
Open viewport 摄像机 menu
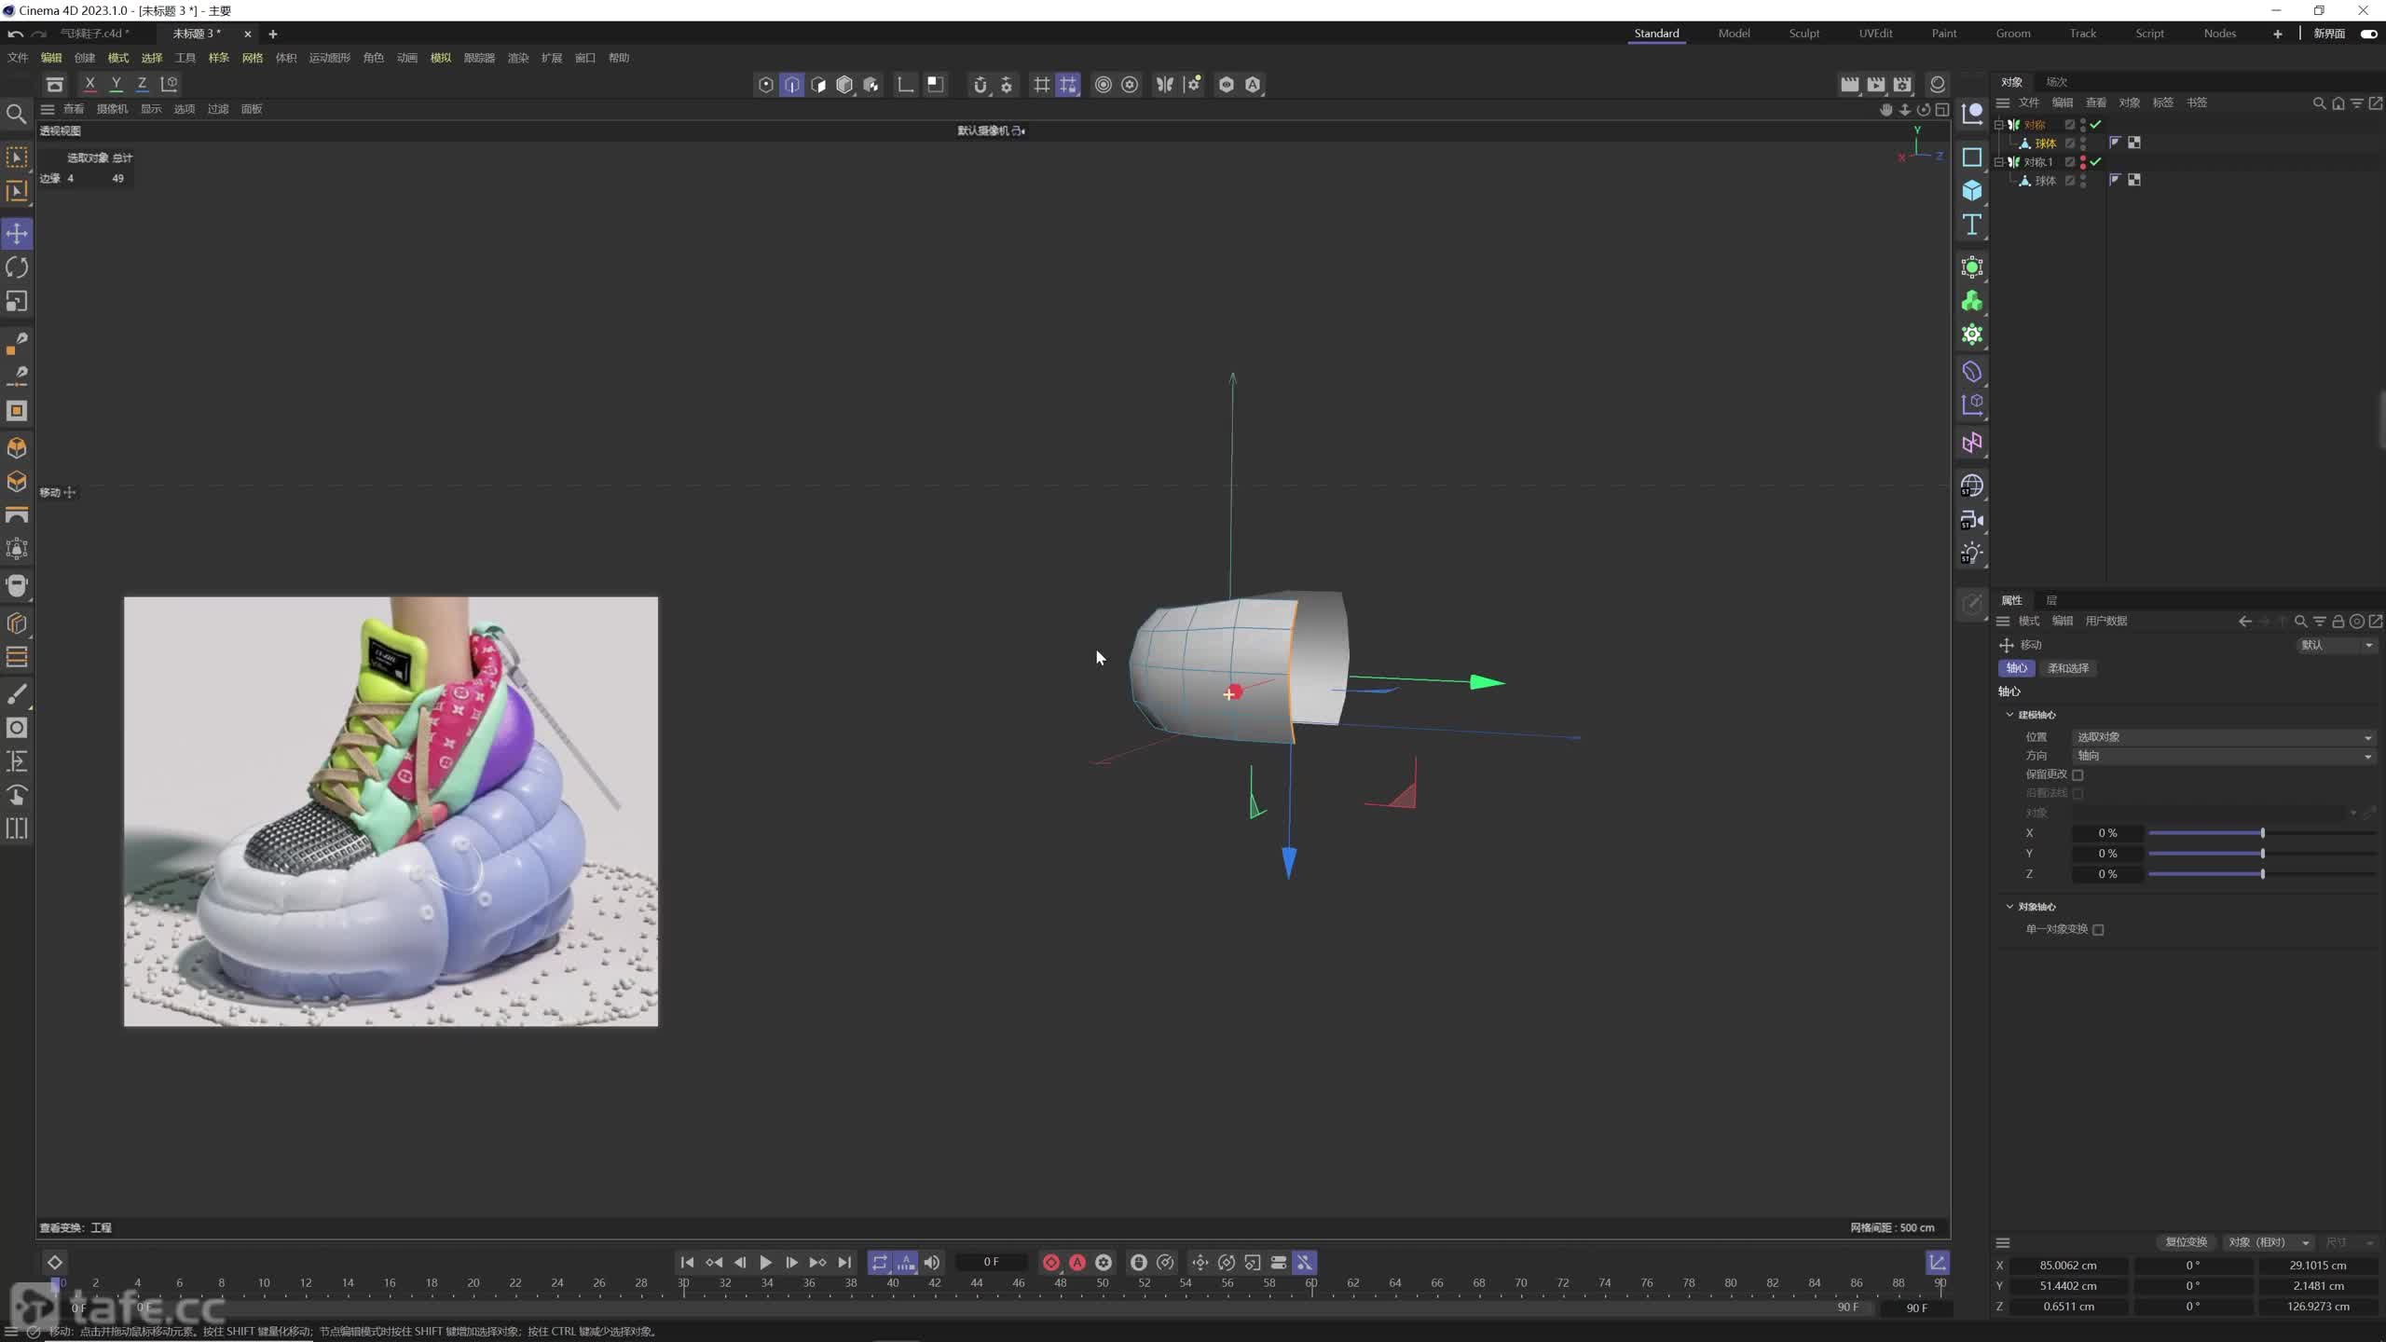(x=112, y=109)
